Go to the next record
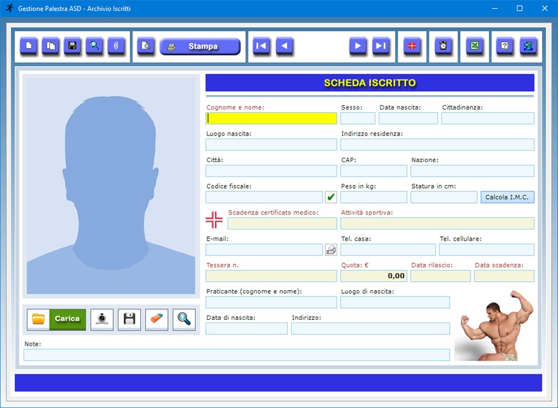The width and height of the screenshot is (558, 408). tap(358, 46)
